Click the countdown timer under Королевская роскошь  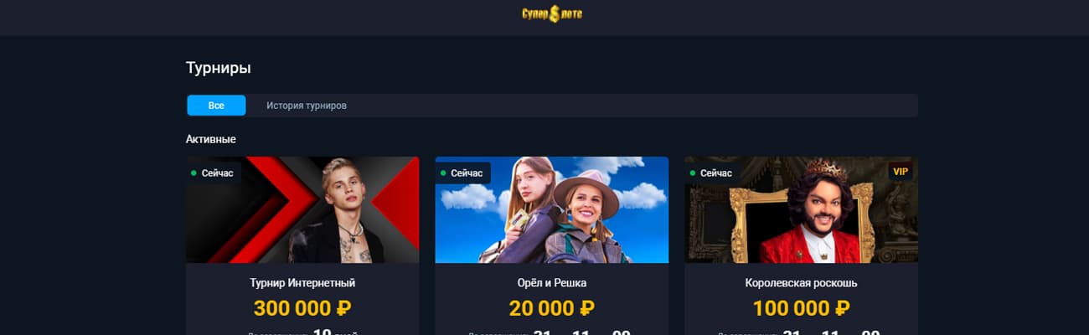[x=802, y=332]
